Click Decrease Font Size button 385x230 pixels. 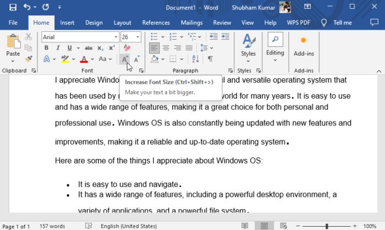[136, 59]
